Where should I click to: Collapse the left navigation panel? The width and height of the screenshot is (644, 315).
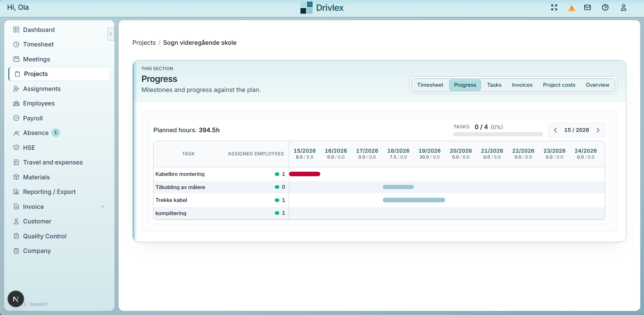[111, 34]
